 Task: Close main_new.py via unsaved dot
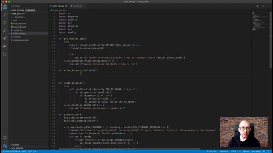pyautogui.click(x=66, y=6)
